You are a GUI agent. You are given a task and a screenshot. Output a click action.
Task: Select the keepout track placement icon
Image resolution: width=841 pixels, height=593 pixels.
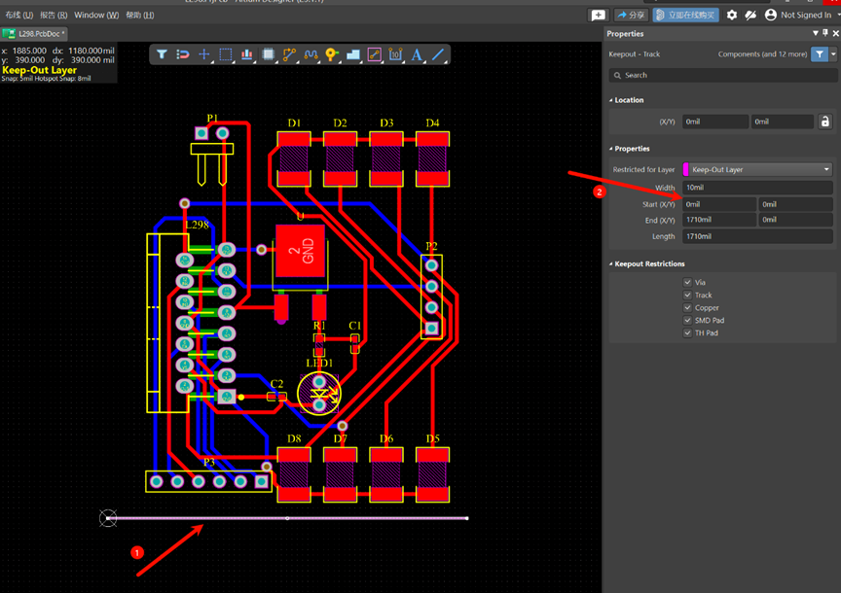375,54
